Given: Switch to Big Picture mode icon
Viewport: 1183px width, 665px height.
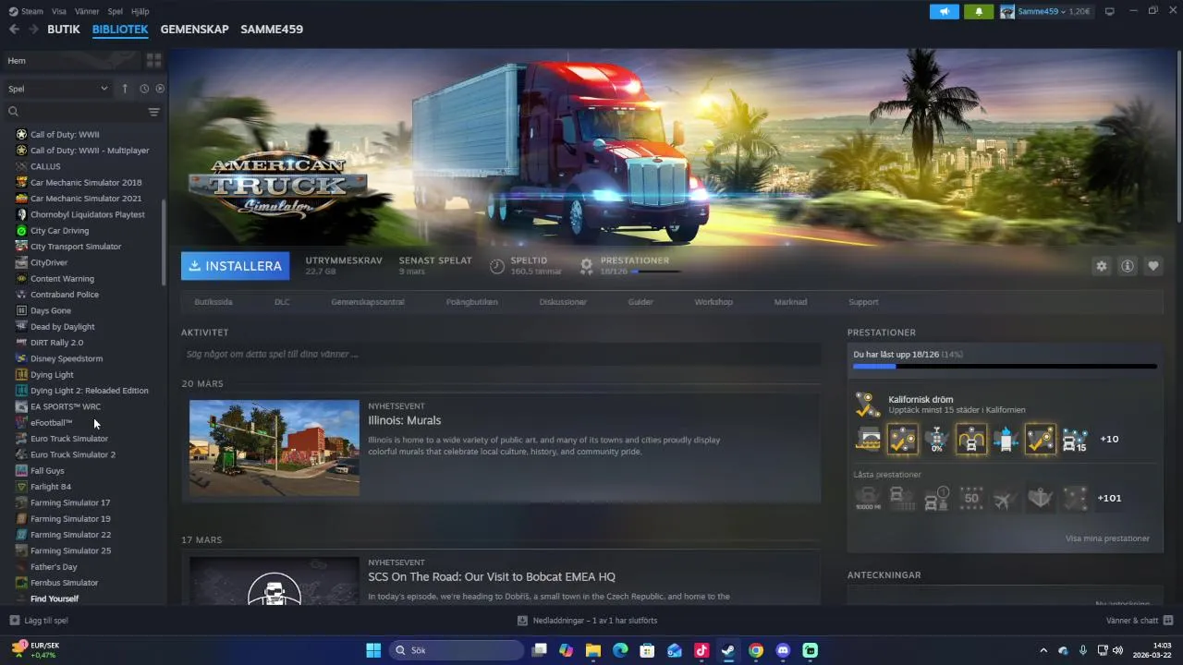Looking at the screenshot, I should (x=1110, y=11).
